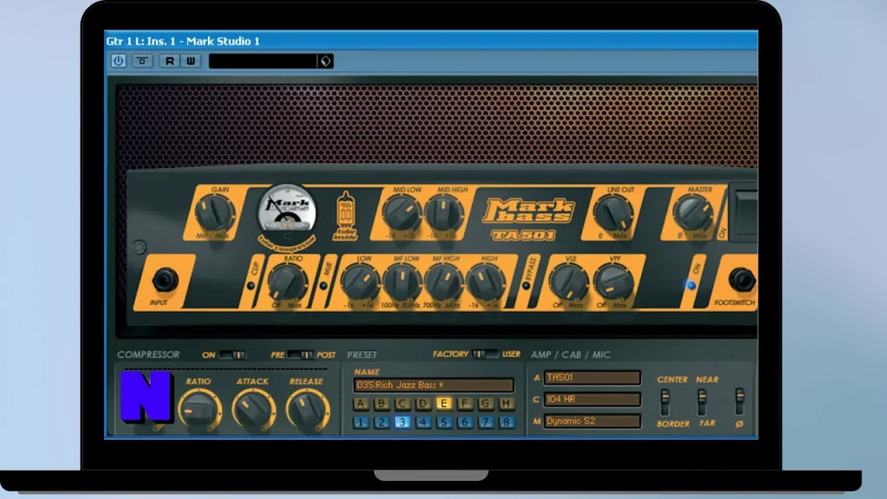The width and height of the screenshot is (887, 499).
Task: Click the MF LOW EQ knob
Action: pos(402,282)
